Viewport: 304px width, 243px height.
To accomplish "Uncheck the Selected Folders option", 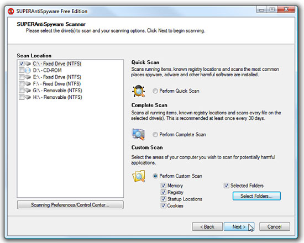I will point(226,186).
